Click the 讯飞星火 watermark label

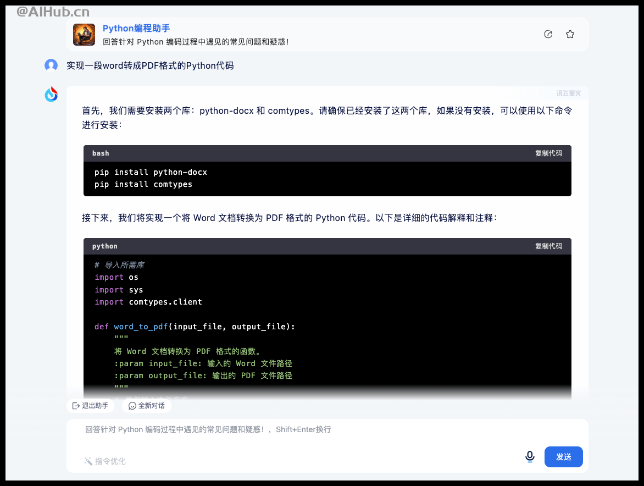[x=568, y=93]
